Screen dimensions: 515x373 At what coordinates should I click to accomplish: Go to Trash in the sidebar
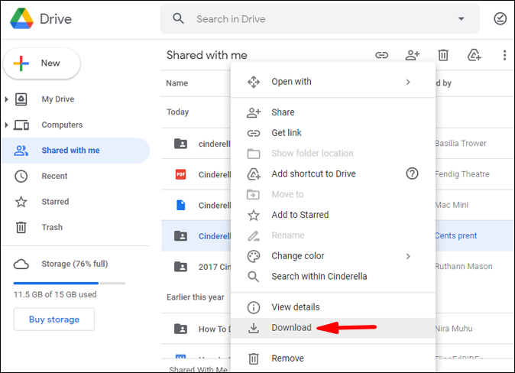(x=52, y=227)
